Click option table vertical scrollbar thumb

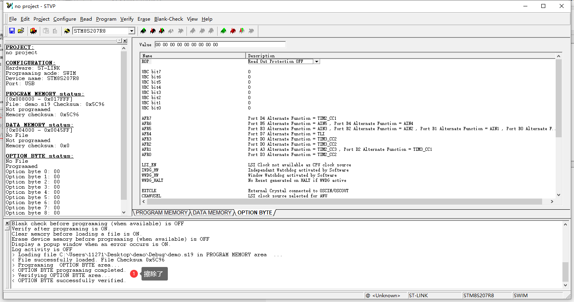pos(558,98)
